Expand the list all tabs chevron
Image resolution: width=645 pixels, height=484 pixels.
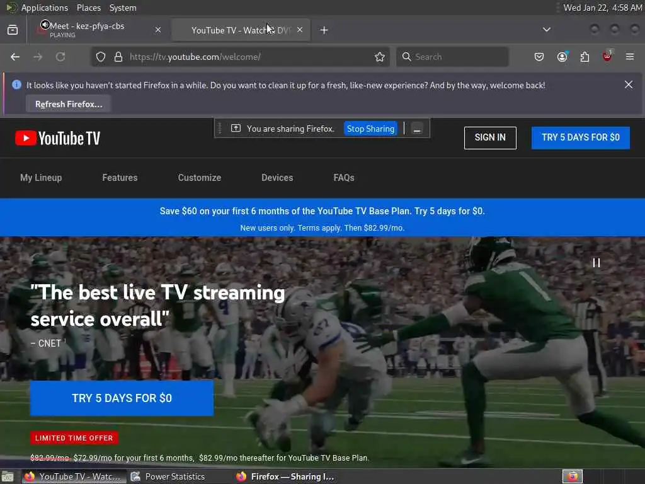pyautogui.click(x=547, y=30)
